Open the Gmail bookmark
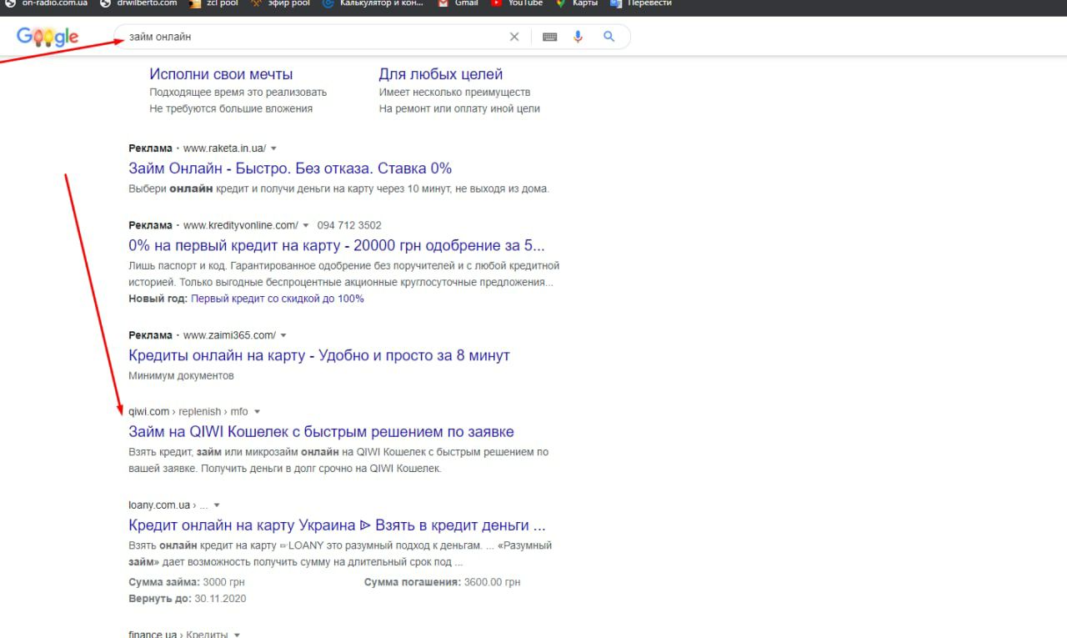The image size is (1067, 638). 458,3
